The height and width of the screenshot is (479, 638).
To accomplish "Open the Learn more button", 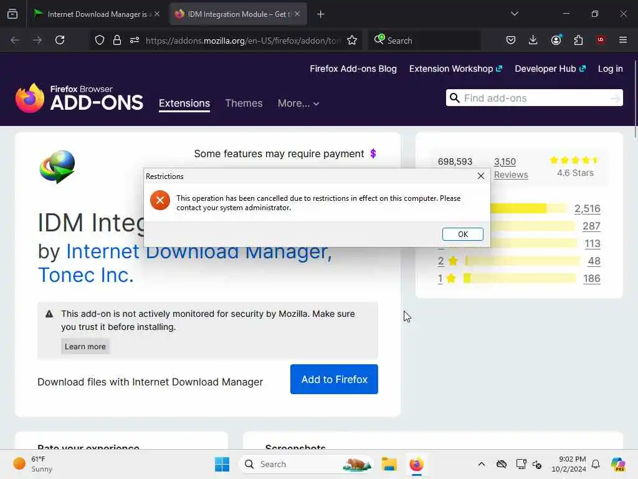I will tap(85, 346).
